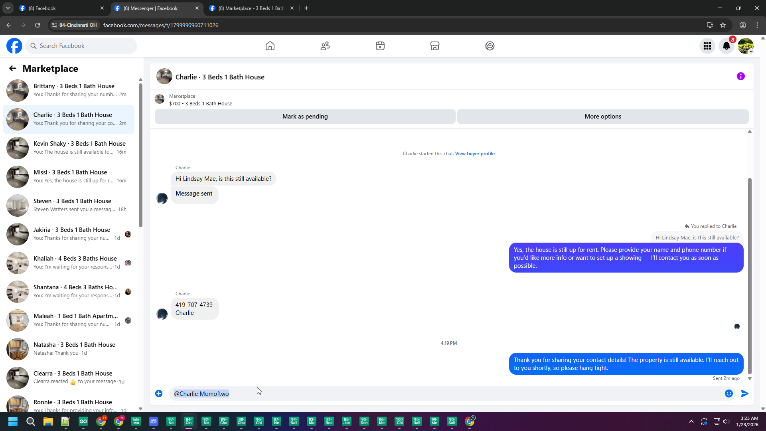Click Mark as pending

(305, 117)
